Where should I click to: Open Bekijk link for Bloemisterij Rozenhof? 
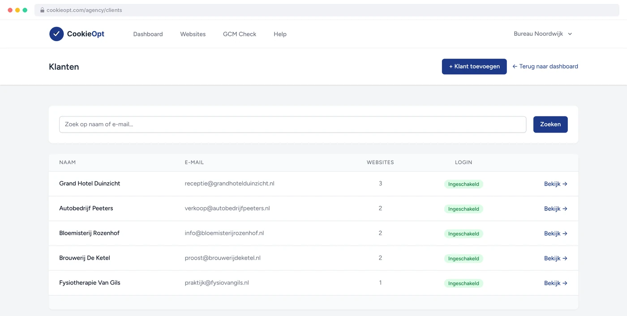coord(556,234)
